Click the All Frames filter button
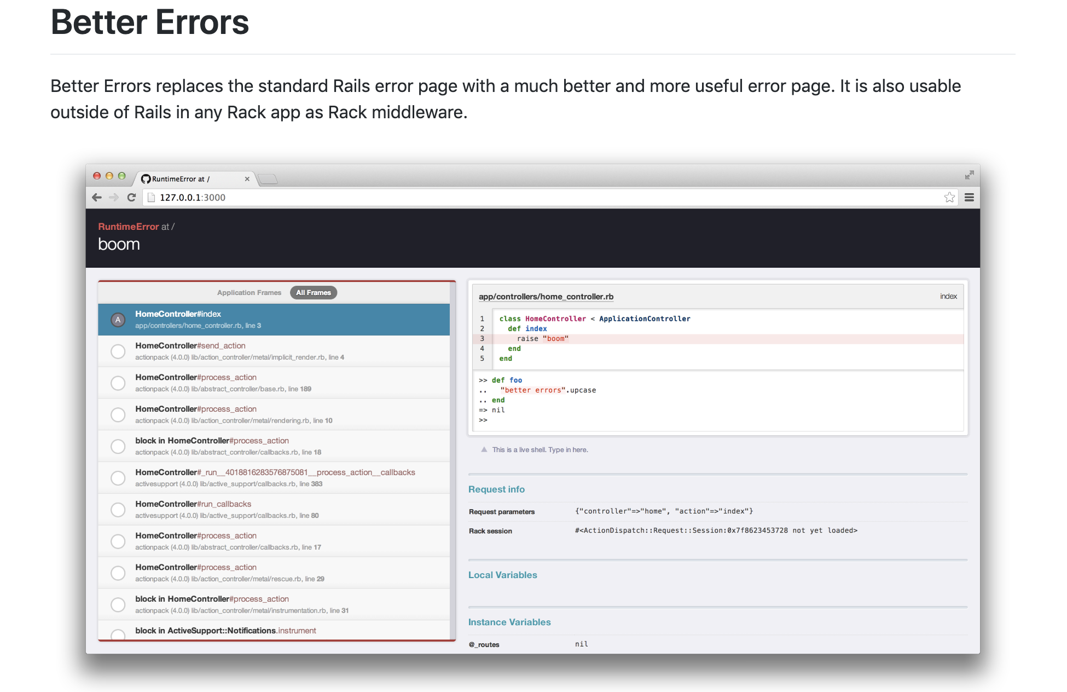 [313, 292]
